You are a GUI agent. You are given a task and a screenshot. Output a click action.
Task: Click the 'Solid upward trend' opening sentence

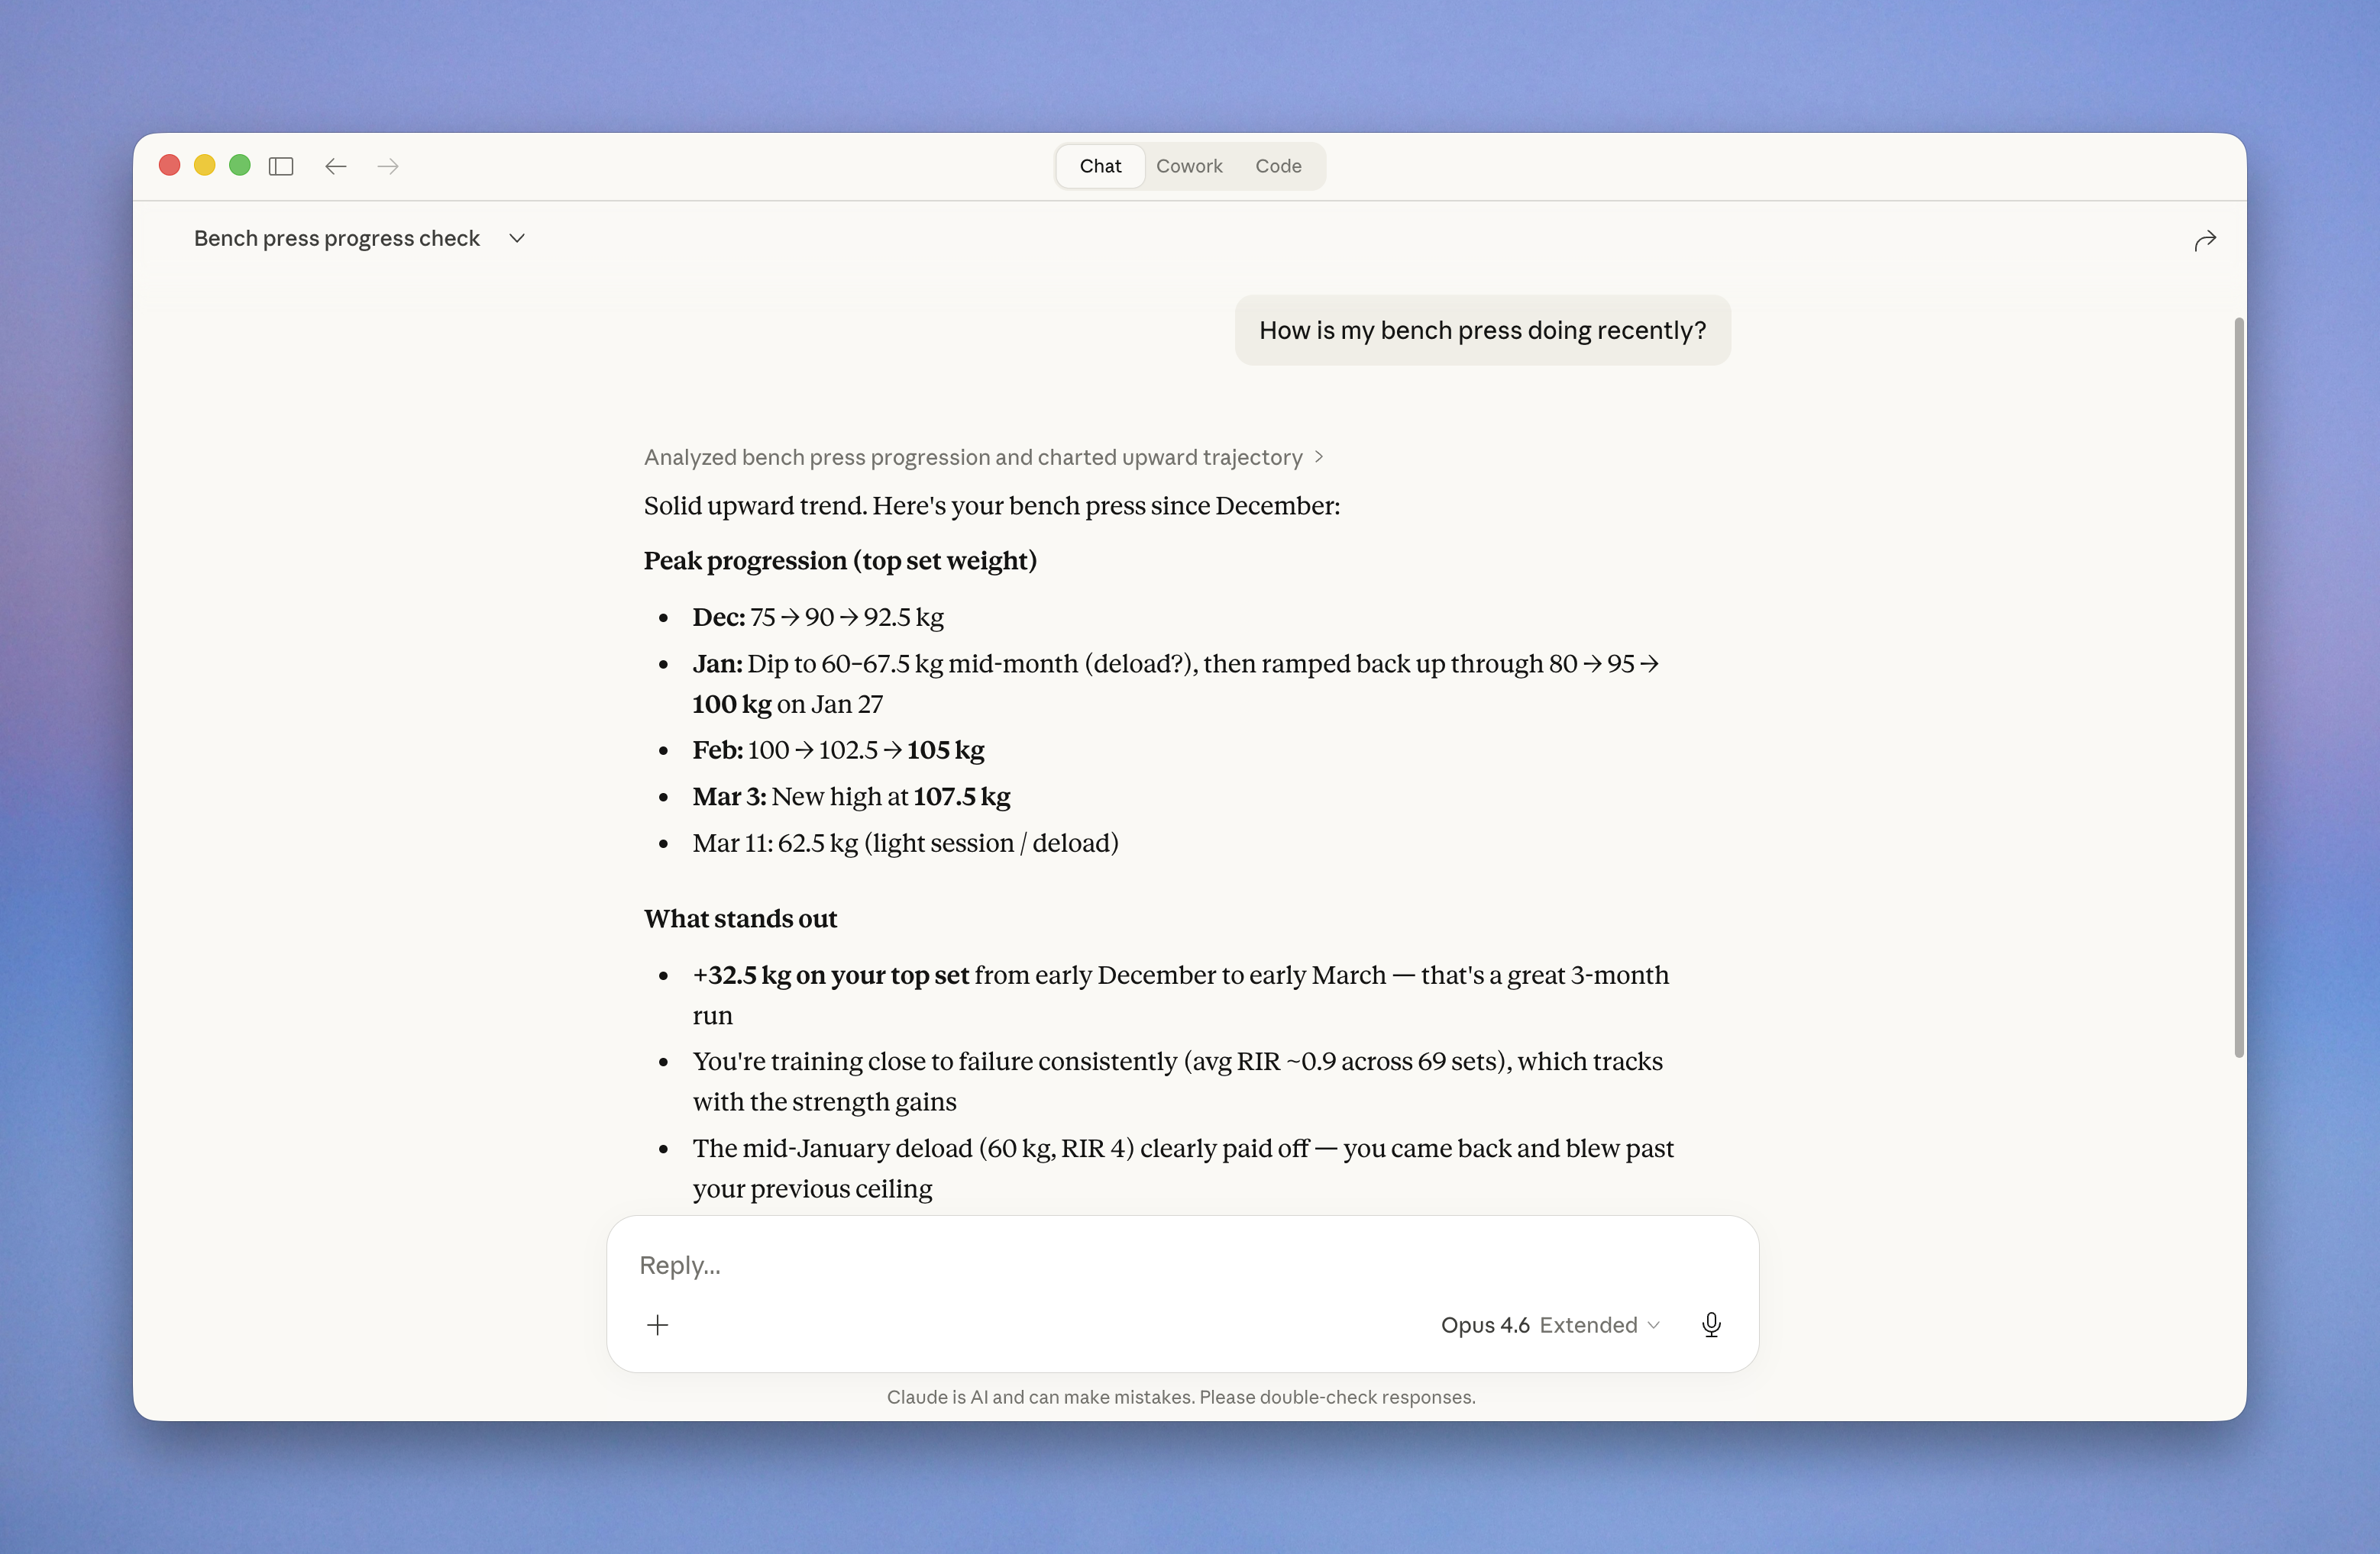pyautogui.click(x=992, y=507)
